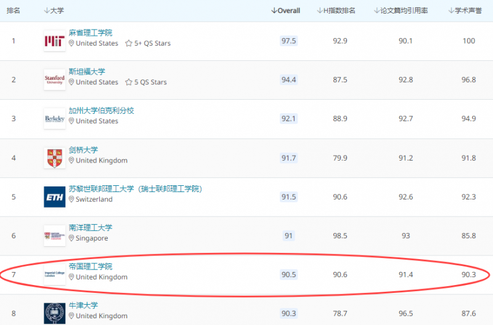Open the Berkeley logo thumbnail
The image size is (493, 325).
click(x=55, y=119)
